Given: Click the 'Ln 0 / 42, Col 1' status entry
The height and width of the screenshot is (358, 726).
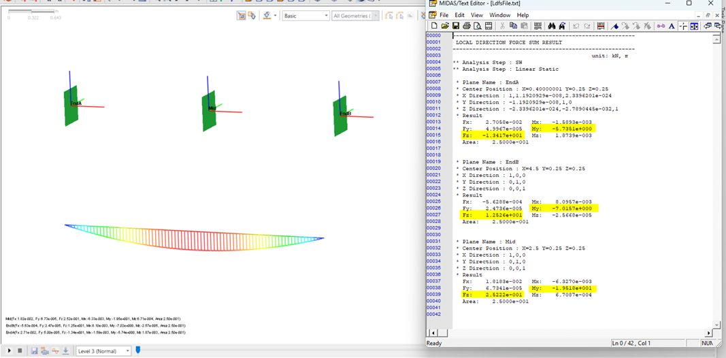Looking at the screenshot, I should tap(631, 343).
